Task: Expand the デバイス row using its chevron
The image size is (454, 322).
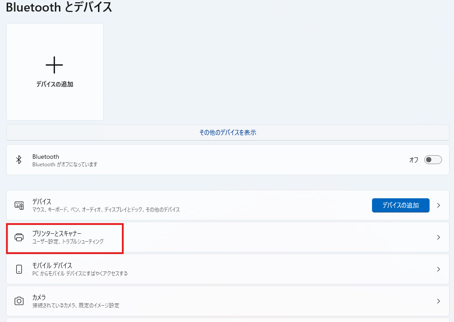Action: pos(438,205)
